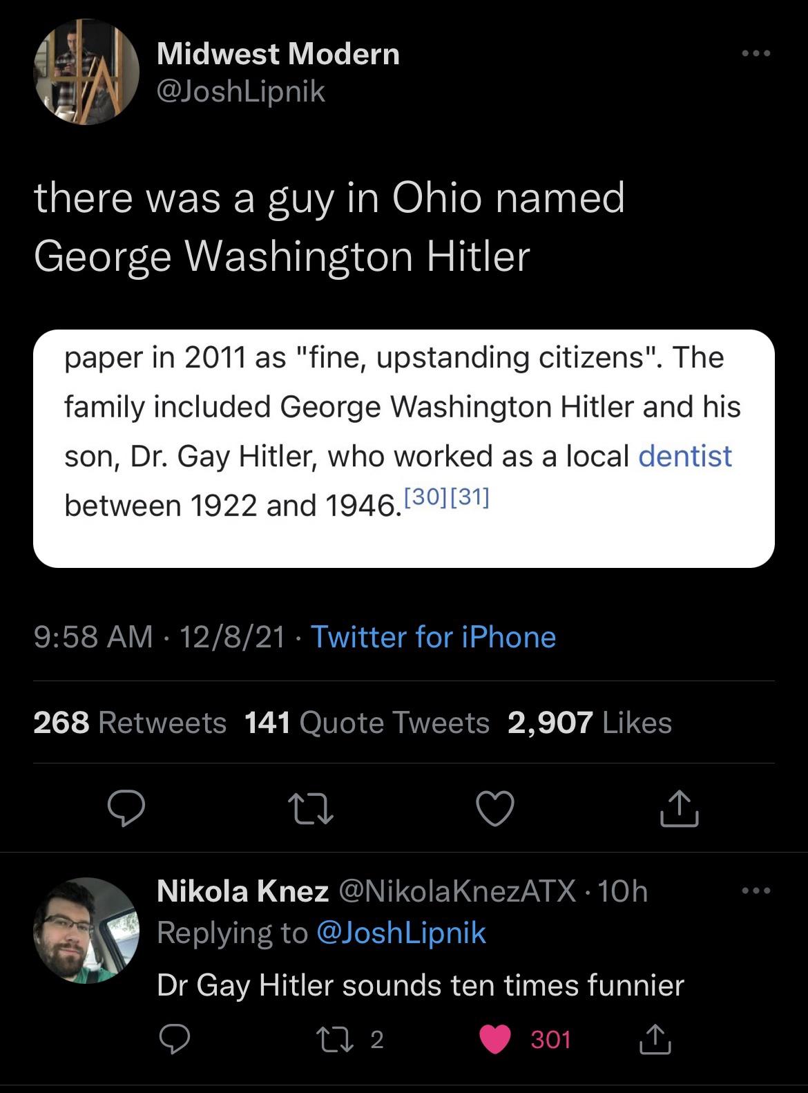Open the Twitter for iPhone source link
The image size is (808, 1093).
[433, 637]
